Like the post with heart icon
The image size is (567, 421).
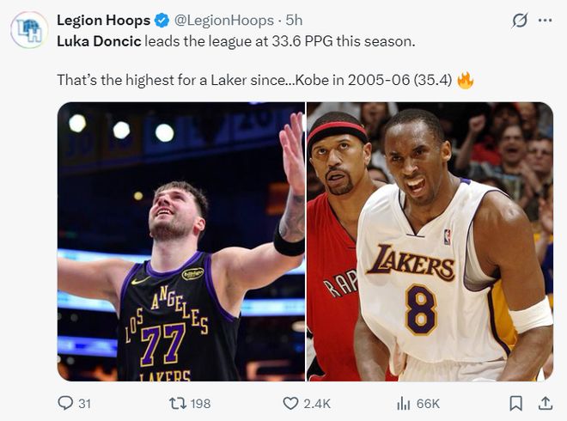pos(290,403)
